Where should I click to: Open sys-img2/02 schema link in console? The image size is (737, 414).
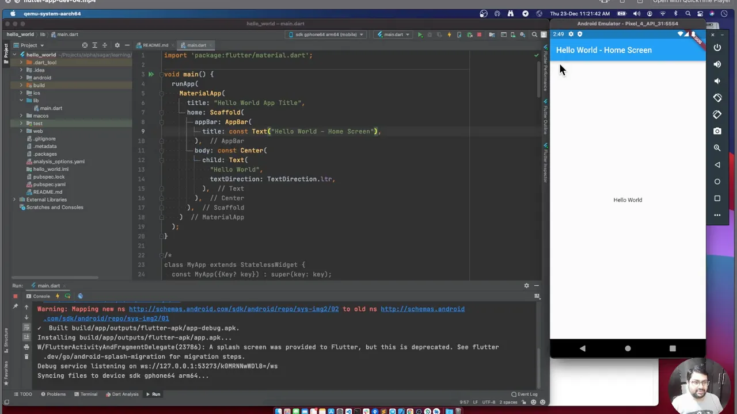(x=234, y=309)
